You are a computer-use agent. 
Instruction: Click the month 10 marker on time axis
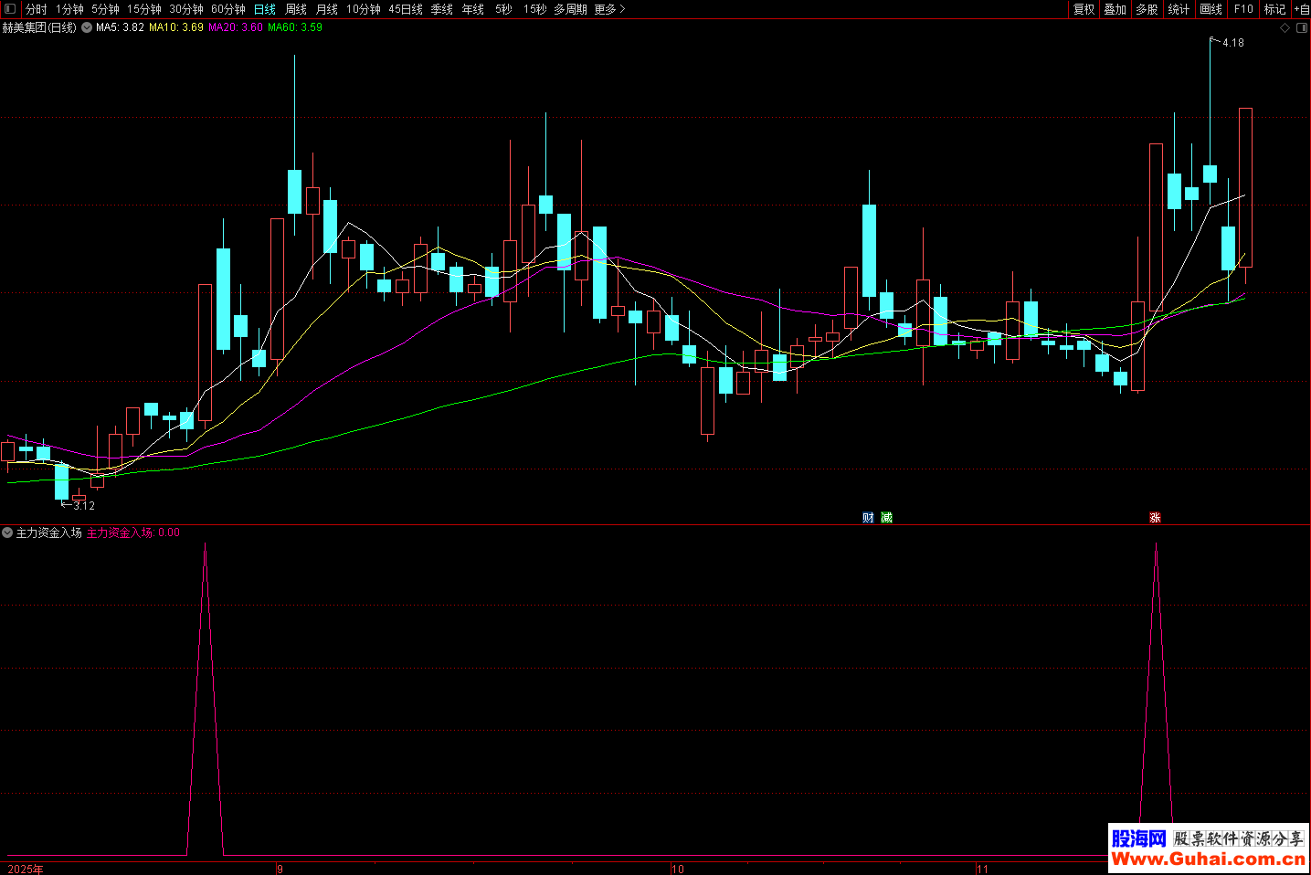pos(678,869)
